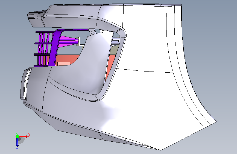This screenshot has width=237, height=154.
Task: Click the red X axis arrow of the triad
Action: point(24,136)
